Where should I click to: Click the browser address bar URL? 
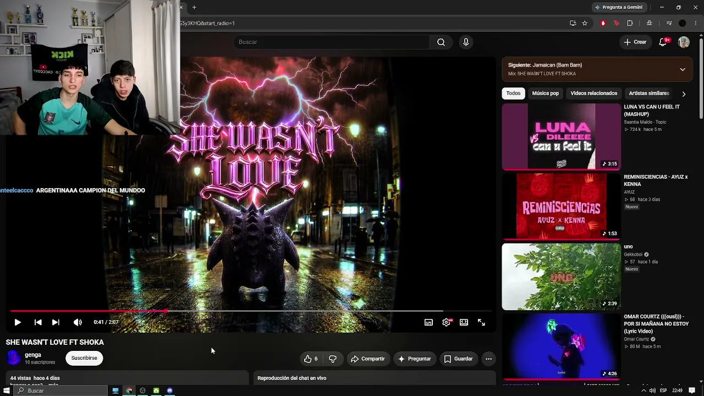[x=207, y=23]
